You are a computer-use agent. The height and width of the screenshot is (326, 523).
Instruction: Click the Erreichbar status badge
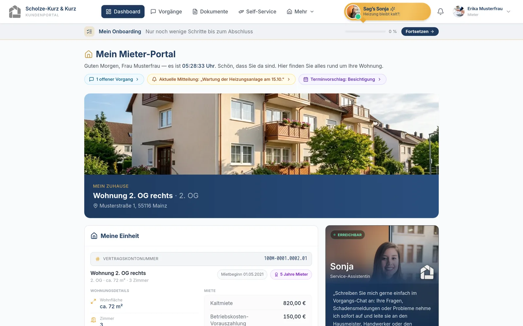[x=347, y=235]
